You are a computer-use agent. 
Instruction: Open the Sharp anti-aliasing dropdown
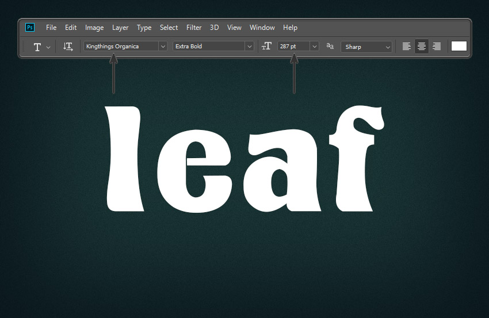point(366,47)
